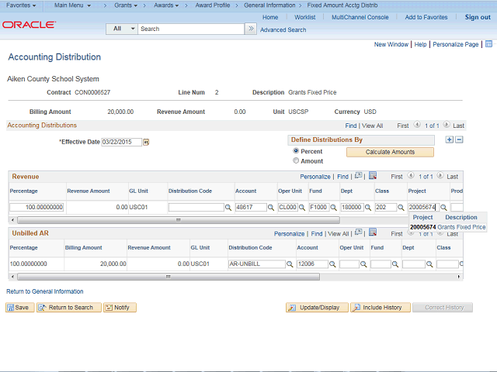The image size is (497, 372).
Task: Open Award Profile breadcrumb
Action: (213, 5)
